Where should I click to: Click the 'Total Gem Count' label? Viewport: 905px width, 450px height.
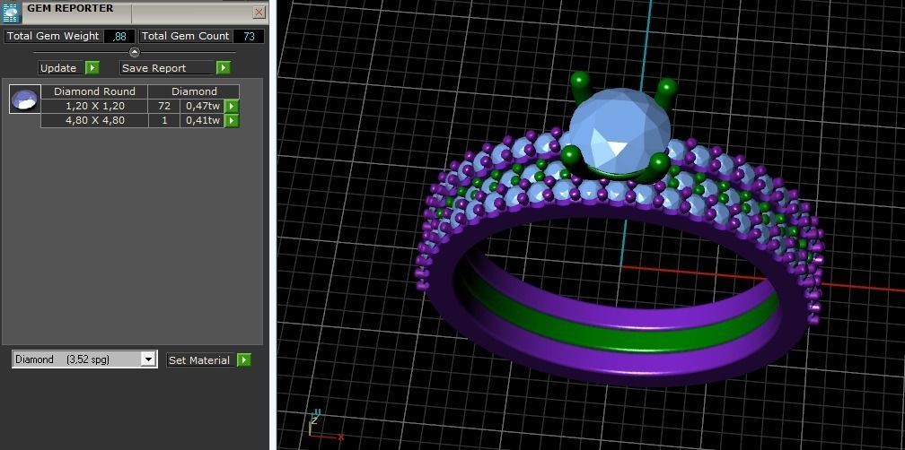click(x=185, y=36)
